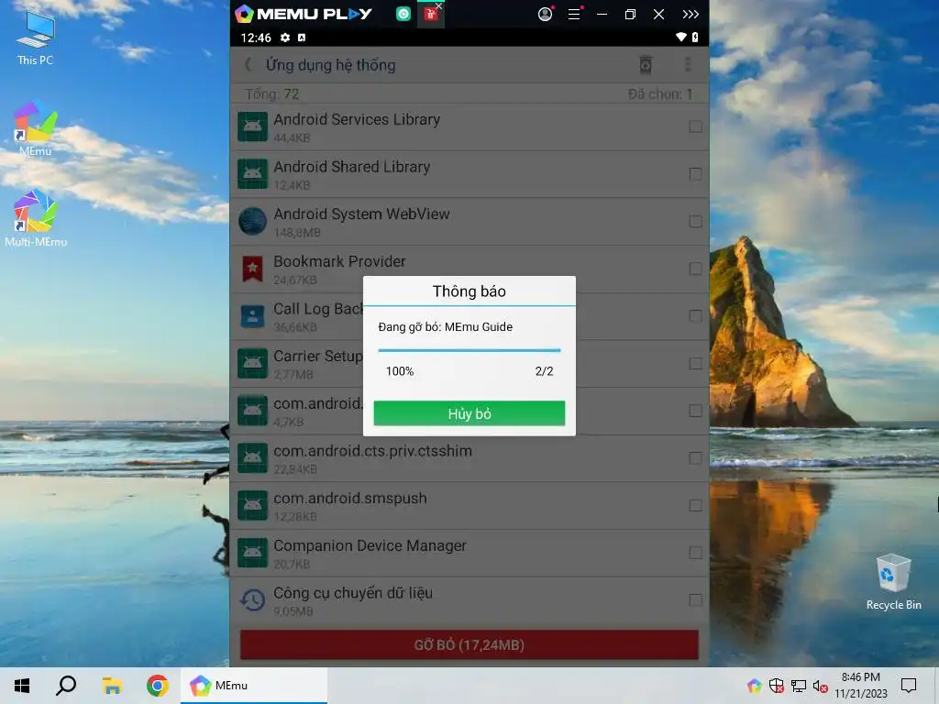939x704 pixels.
Task: Open This PC desktop icon
Action: [36, 38]
